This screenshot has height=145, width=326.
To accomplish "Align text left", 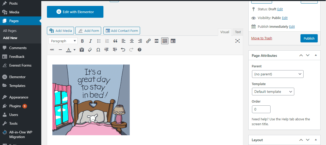I will click(124, 41).
